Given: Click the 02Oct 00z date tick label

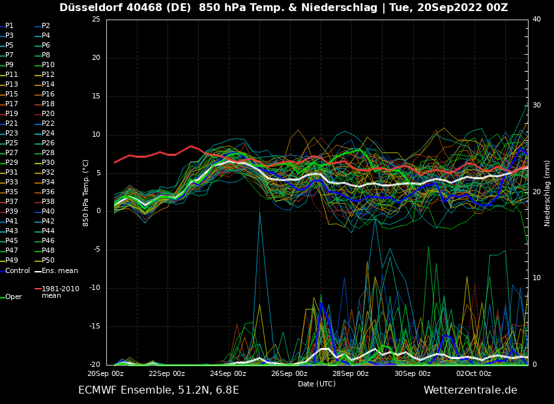Looking at the screenshot, I should 473,373.
